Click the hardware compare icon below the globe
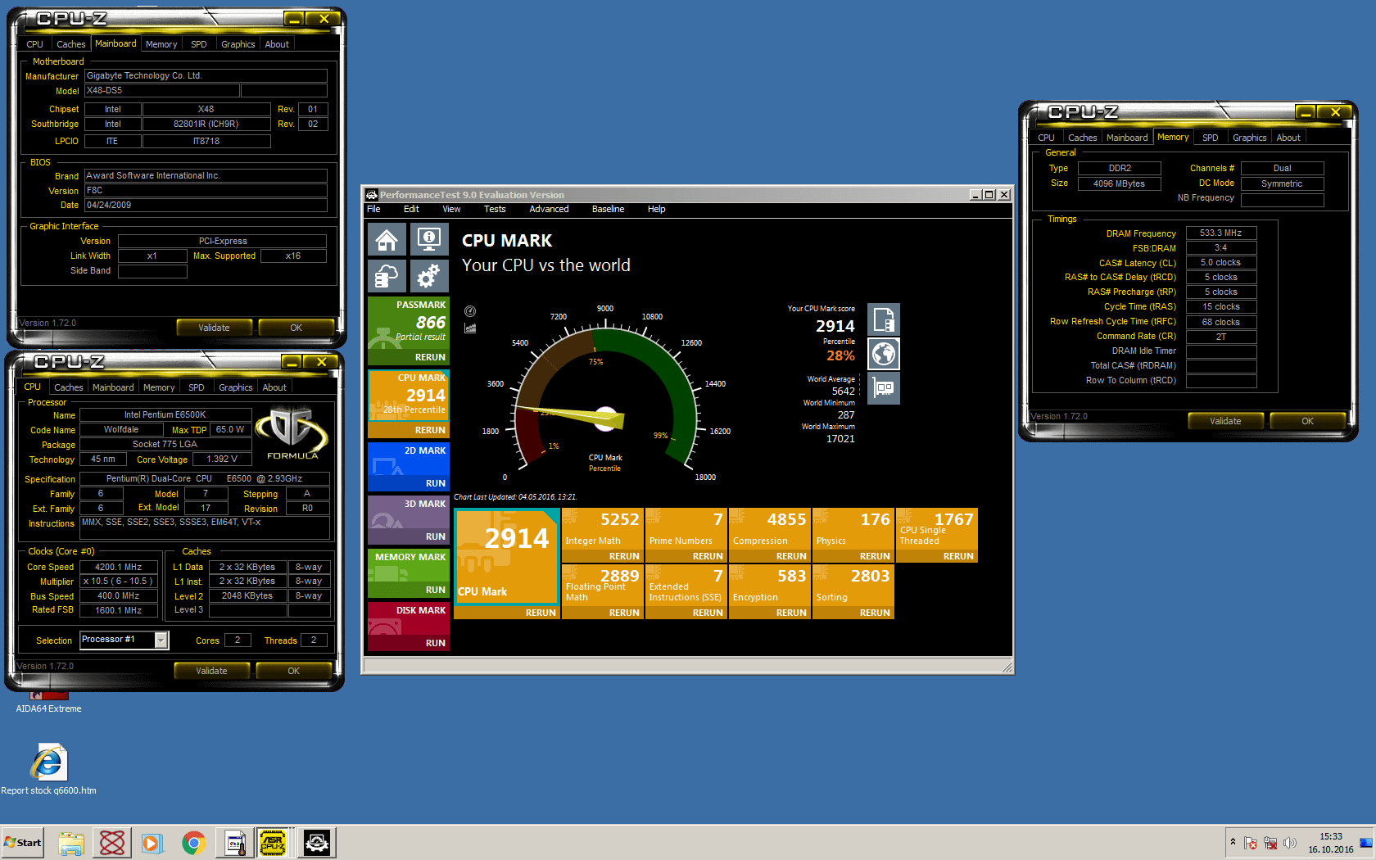The height and width of the screenshot is (860, 1376). tap(884, 388)
